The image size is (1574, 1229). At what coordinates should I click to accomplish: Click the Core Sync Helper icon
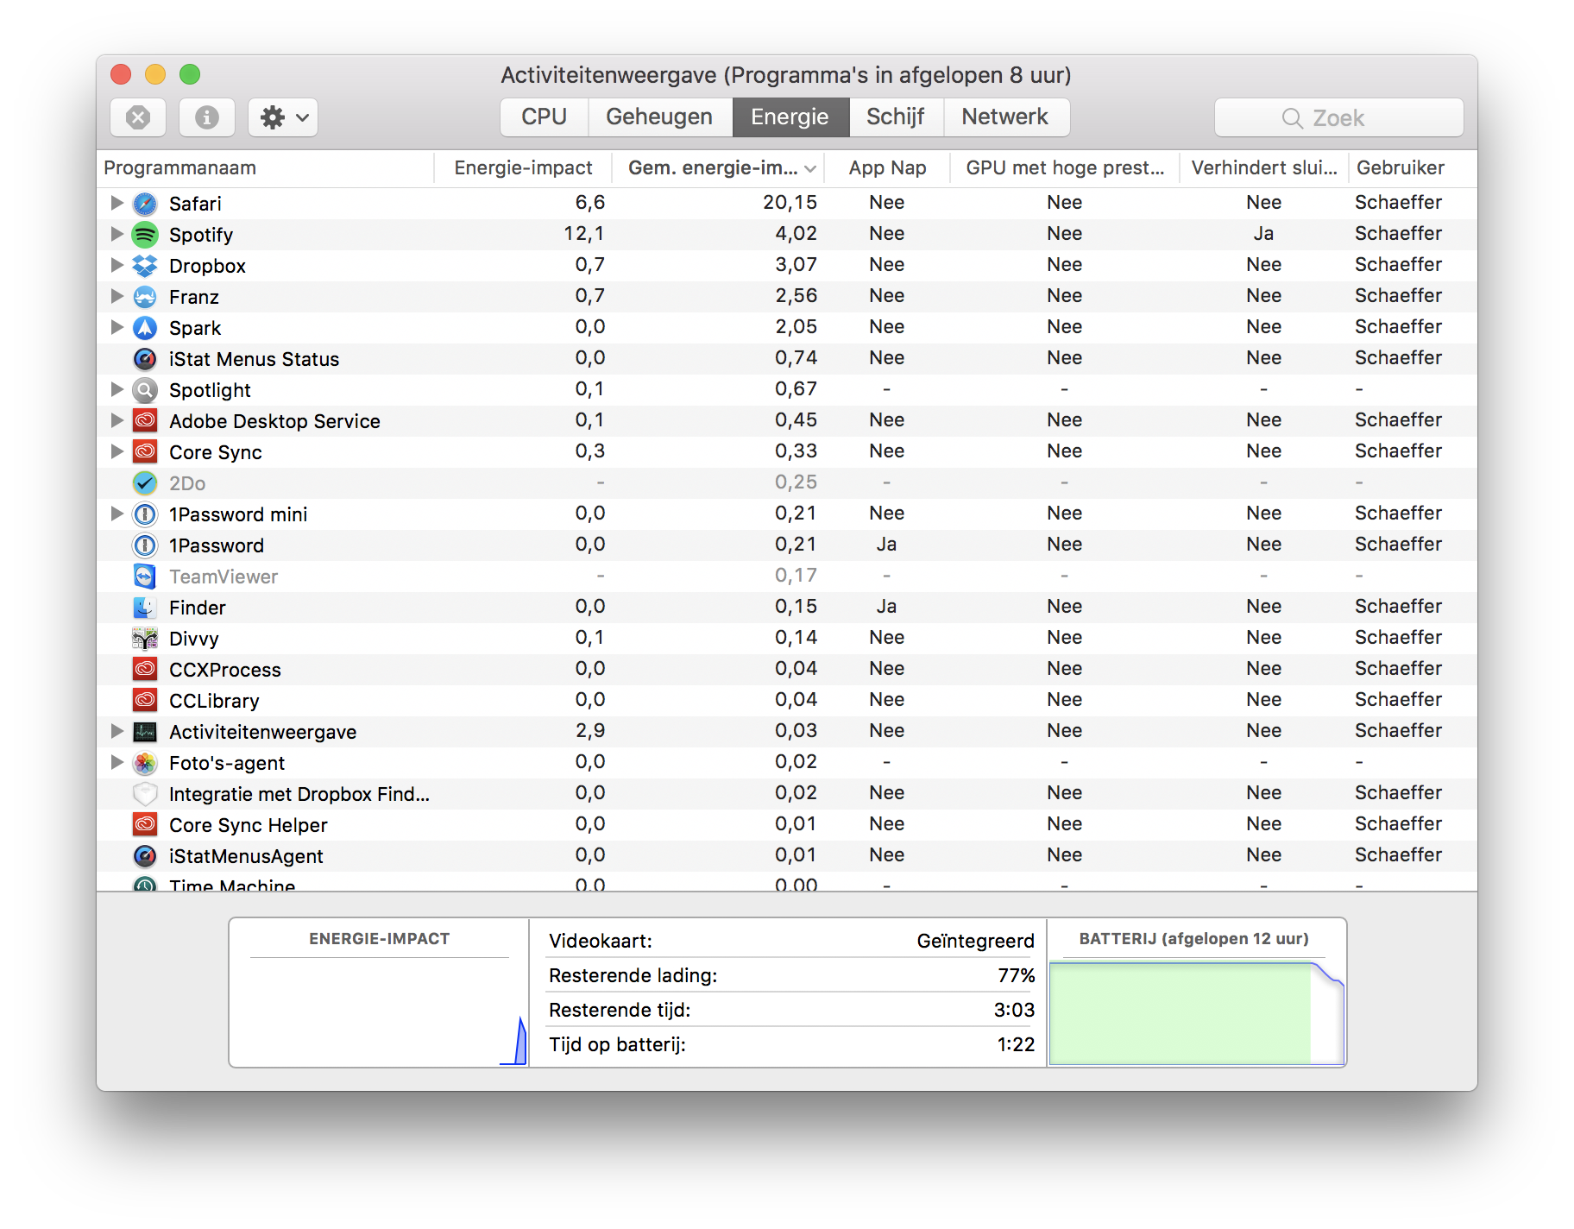tap(145, 825)
